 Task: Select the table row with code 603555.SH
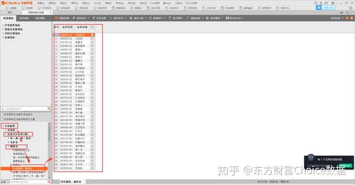[x=74, y=149]
